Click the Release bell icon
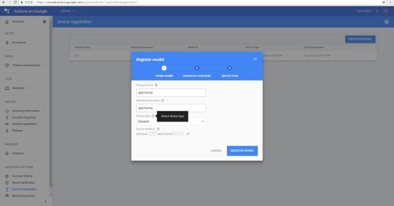Screen dimensions: 394x206 [x=7, y=130]
